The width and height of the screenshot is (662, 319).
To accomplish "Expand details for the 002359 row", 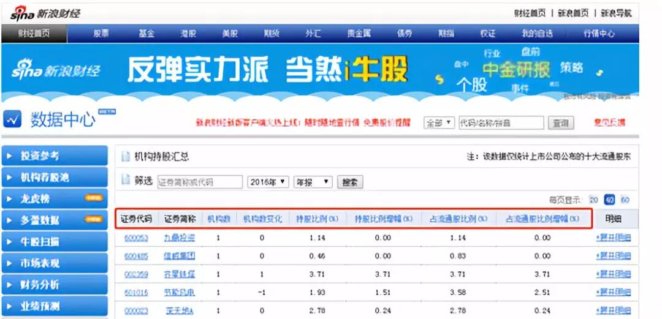I will tap(614, 274).
